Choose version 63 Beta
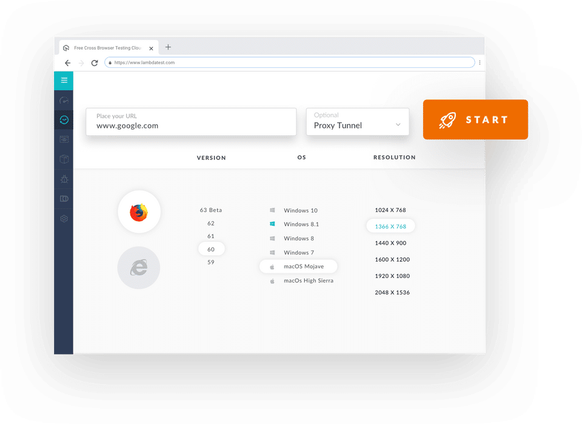This screenshot has width=582, height=424. 211,210
